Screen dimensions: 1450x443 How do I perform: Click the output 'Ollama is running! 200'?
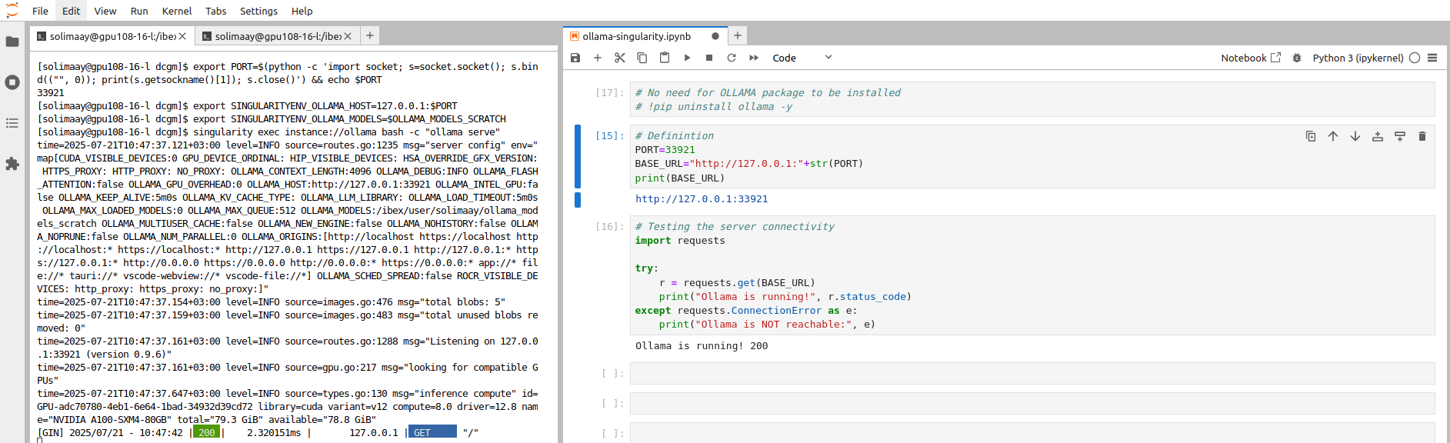(x=702, y=346)
